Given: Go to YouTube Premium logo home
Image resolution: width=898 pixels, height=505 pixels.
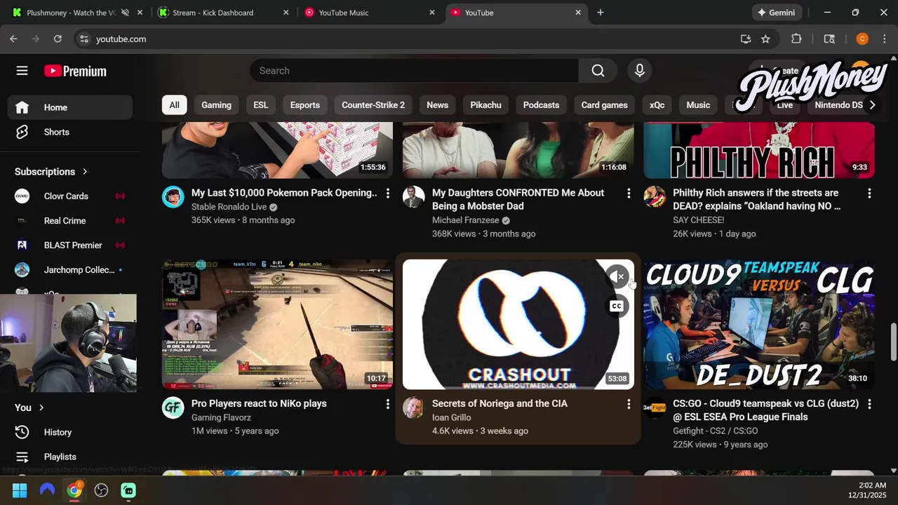Looking at the screenshot, I should (75, 71).
